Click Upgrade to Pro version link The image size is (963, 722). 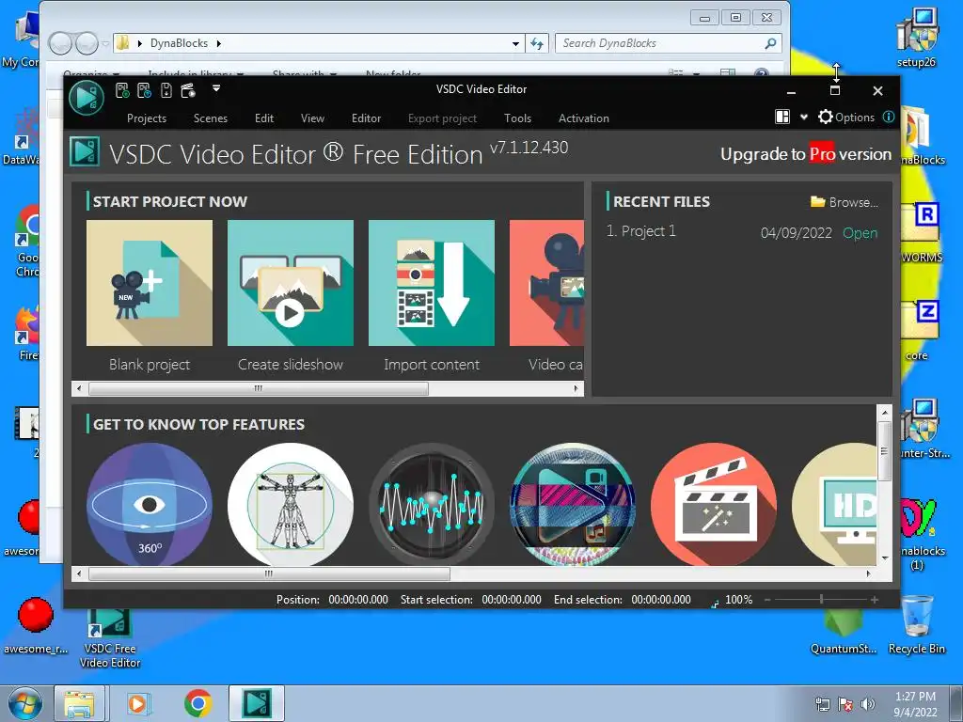806,154
